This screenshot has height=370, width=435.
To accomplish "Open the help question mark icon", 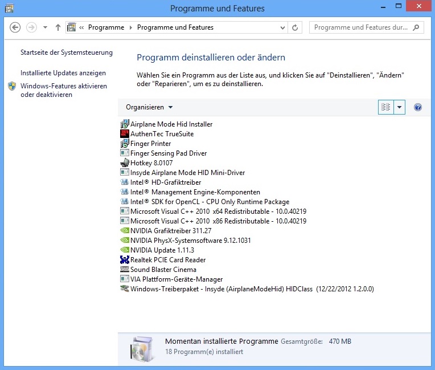I will click(x=418, y=107).
